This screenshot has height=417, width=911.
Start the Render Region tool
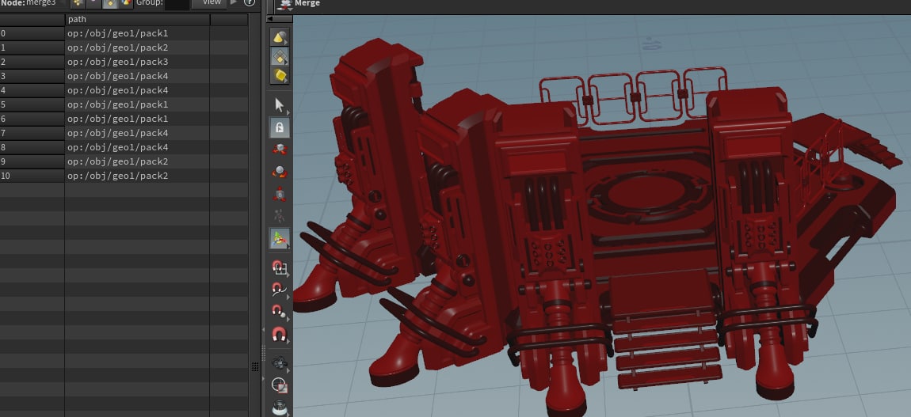coord(280,385)
